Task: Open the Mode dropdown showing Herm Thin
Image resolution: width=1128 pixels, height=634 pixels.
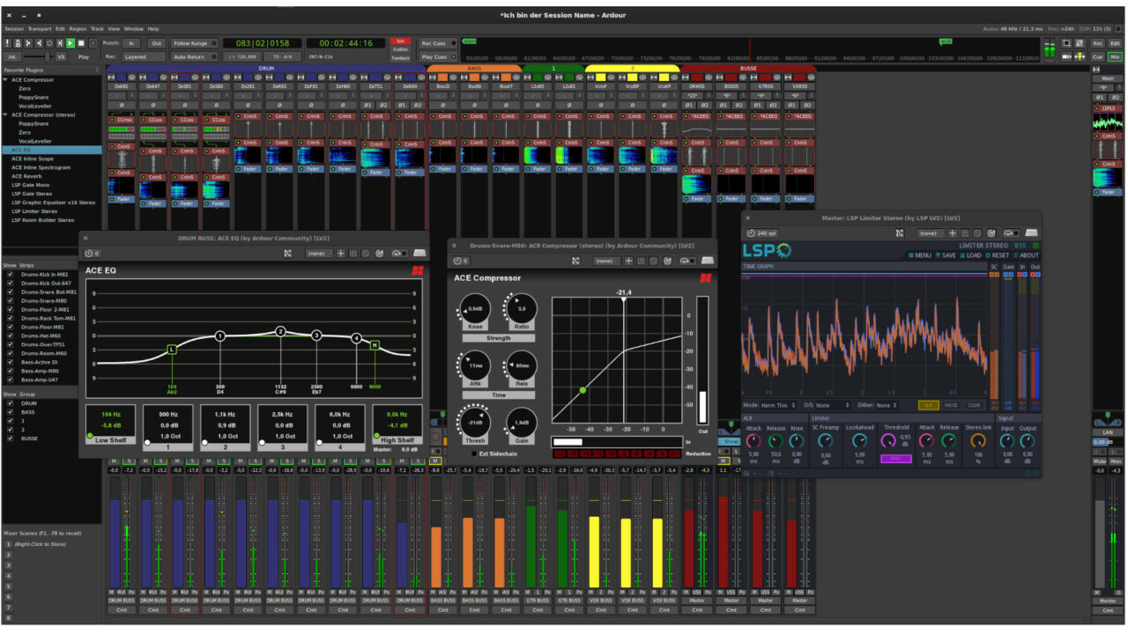Action: pos(774,405)
